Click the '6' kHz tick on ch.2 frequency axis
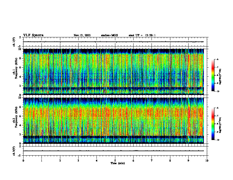The image size is (233, 180). (20, 116)
